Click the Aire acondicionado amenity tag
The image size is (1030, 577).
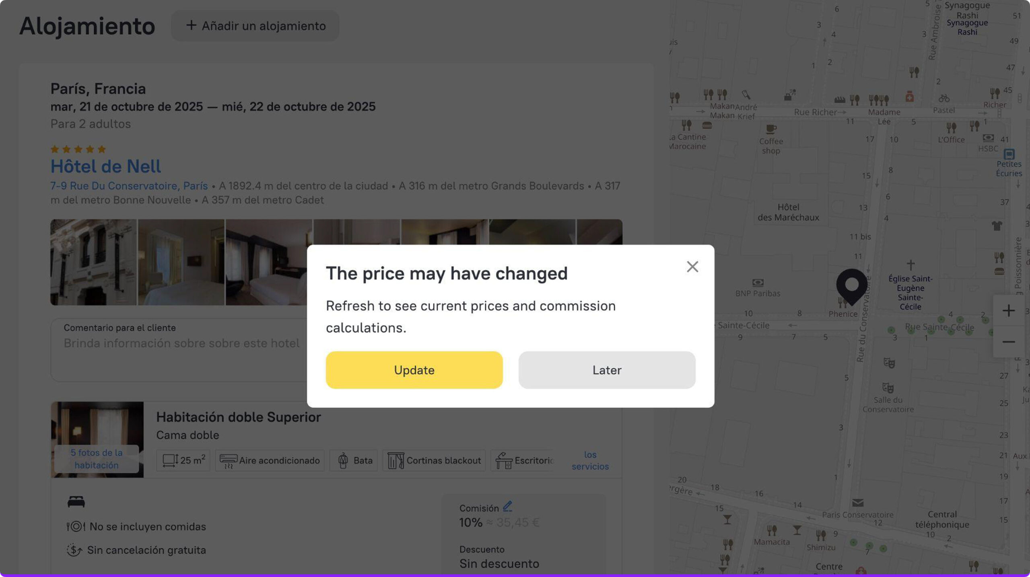point(270,460)
